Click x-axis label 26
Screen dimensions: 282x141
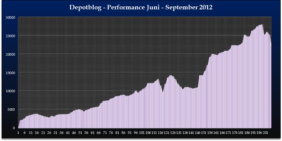point(49,132)
